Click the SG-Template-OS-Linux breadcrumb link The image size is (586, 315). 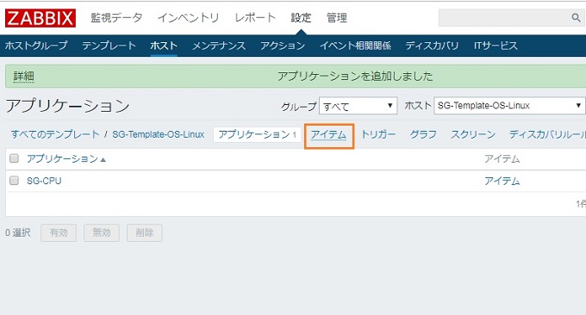159,134
